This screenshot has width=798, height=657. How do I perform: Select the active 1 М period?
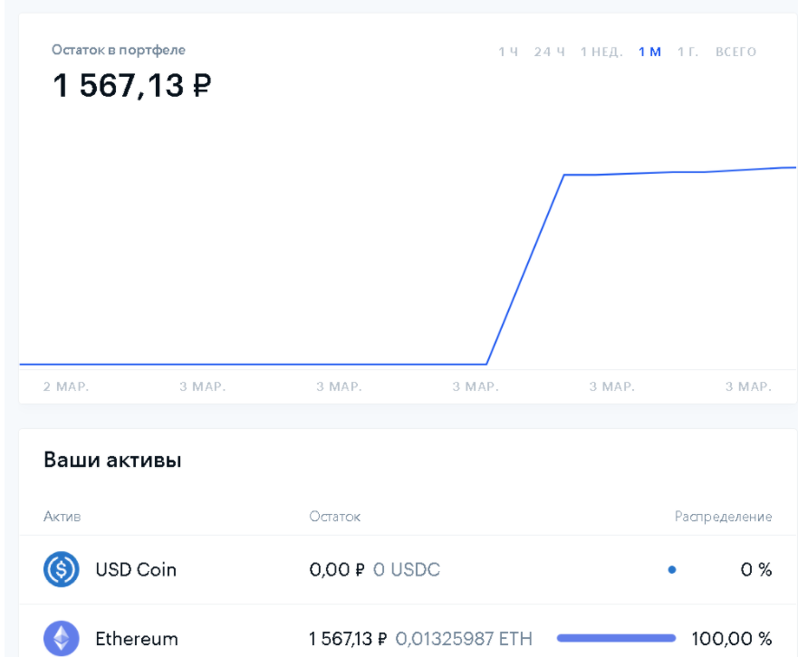click(649, 52)
